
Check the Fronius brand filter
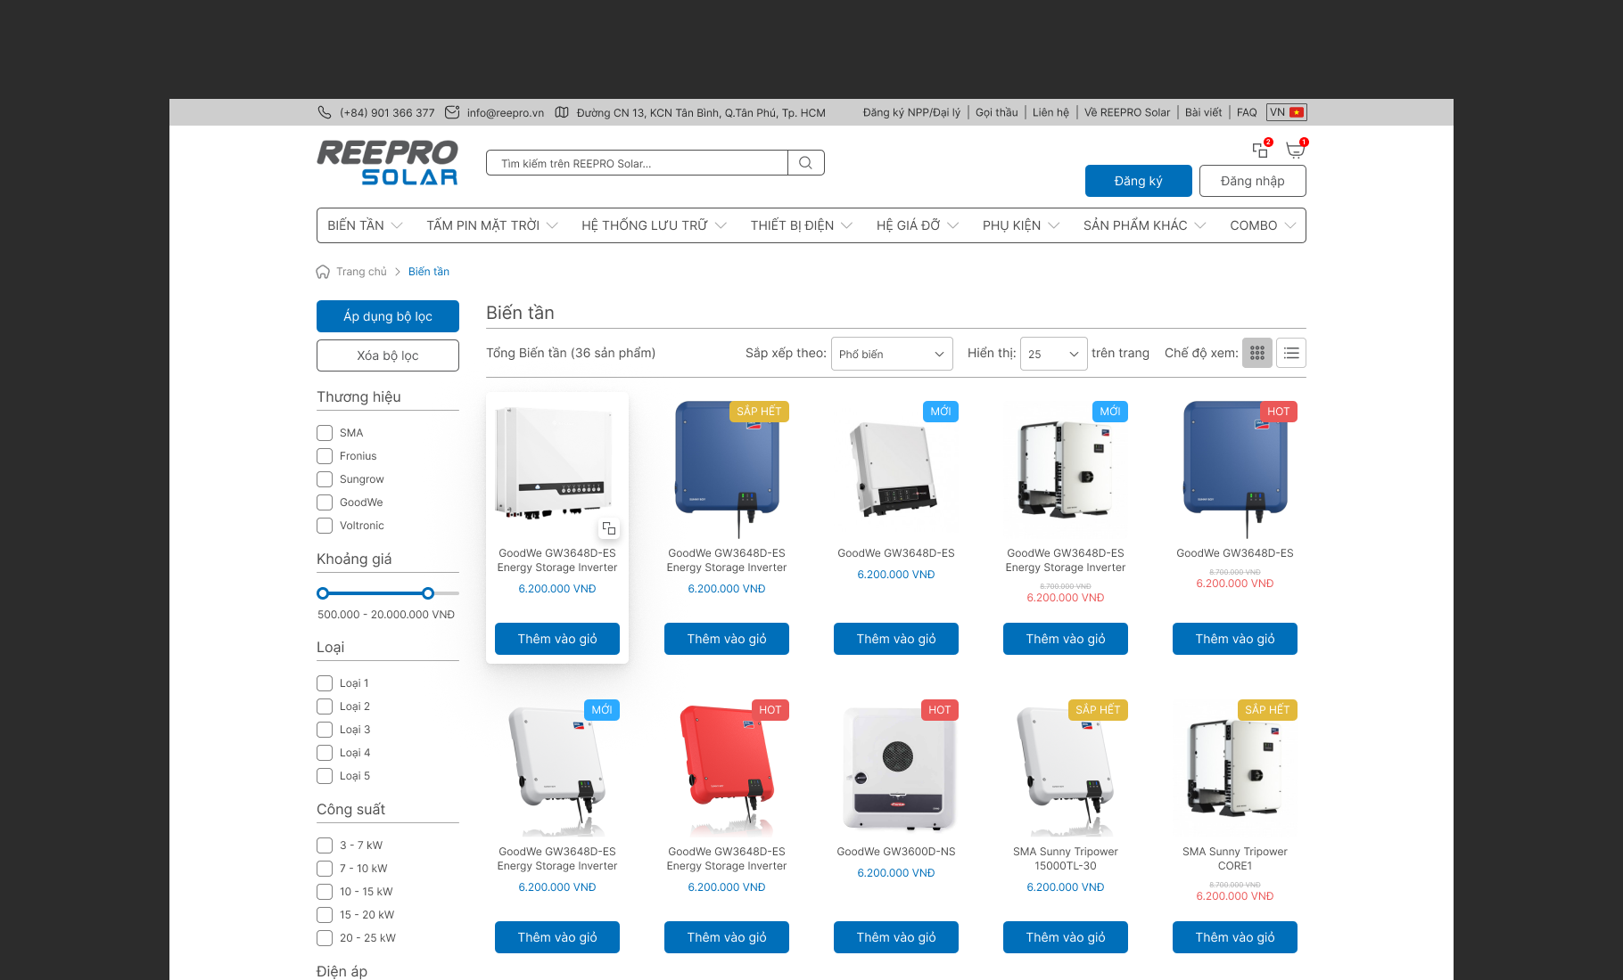click(325, 456)
